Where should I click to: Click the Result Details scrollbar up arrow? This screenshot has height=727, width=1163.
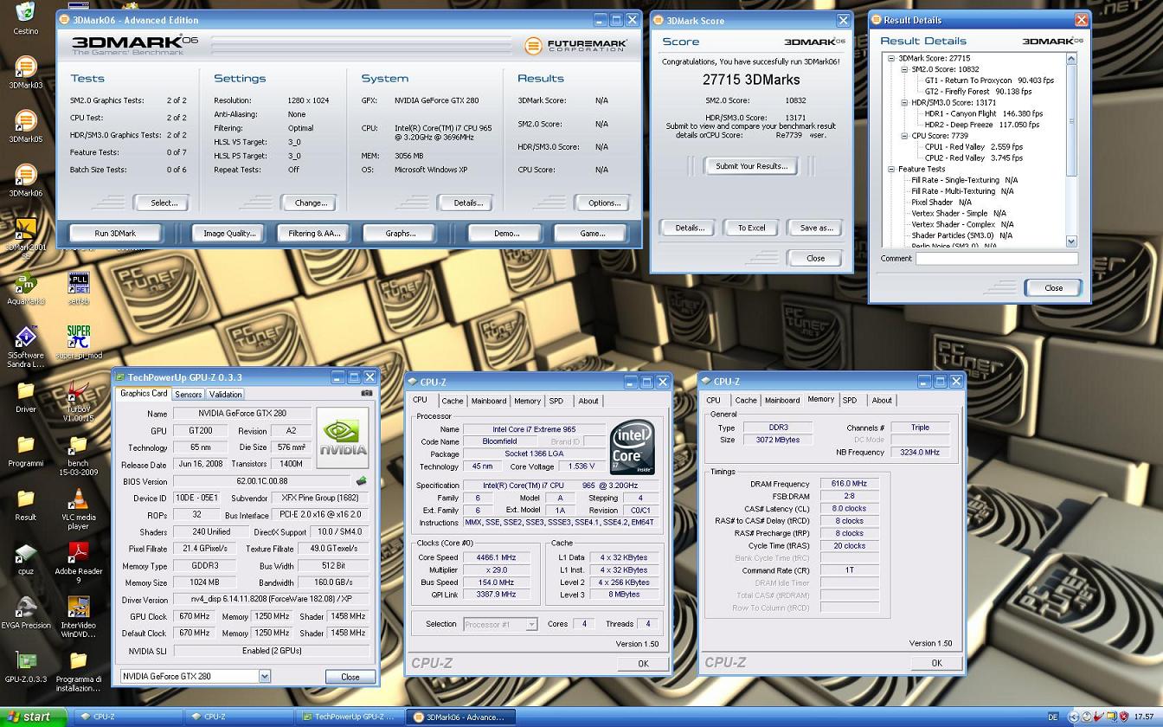click(x=1071, y=59)
